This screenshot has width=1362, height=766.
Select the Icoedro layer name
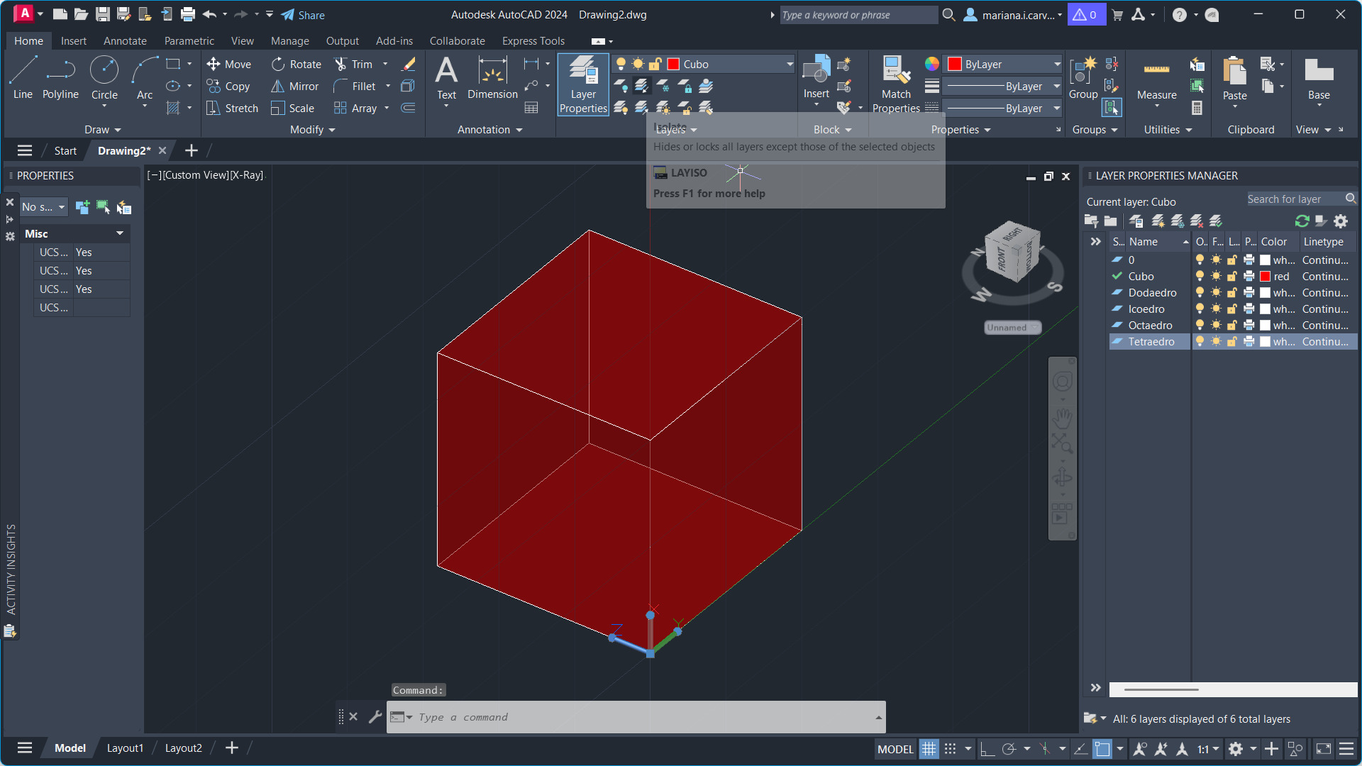[x=1146, y=309]
